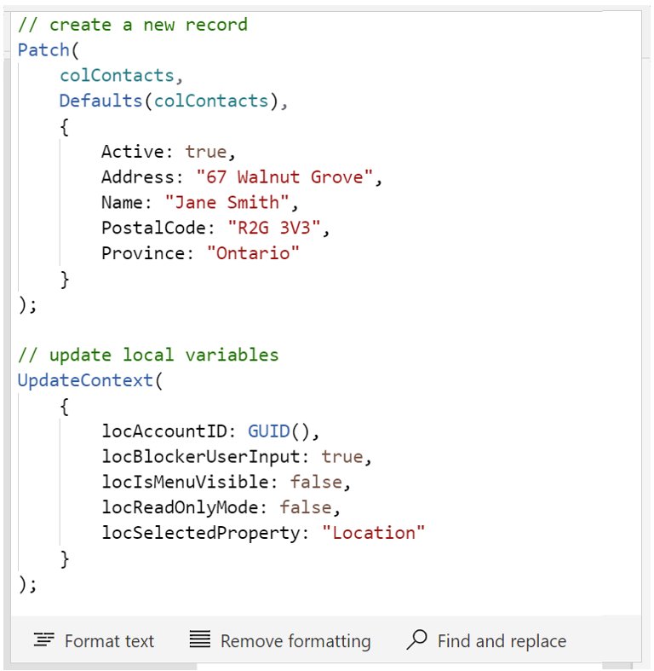Image resolution: width=654 pixels, height=671 pixels.
Task: Click the "Jane Smith" string value
Action: [227, 202]
